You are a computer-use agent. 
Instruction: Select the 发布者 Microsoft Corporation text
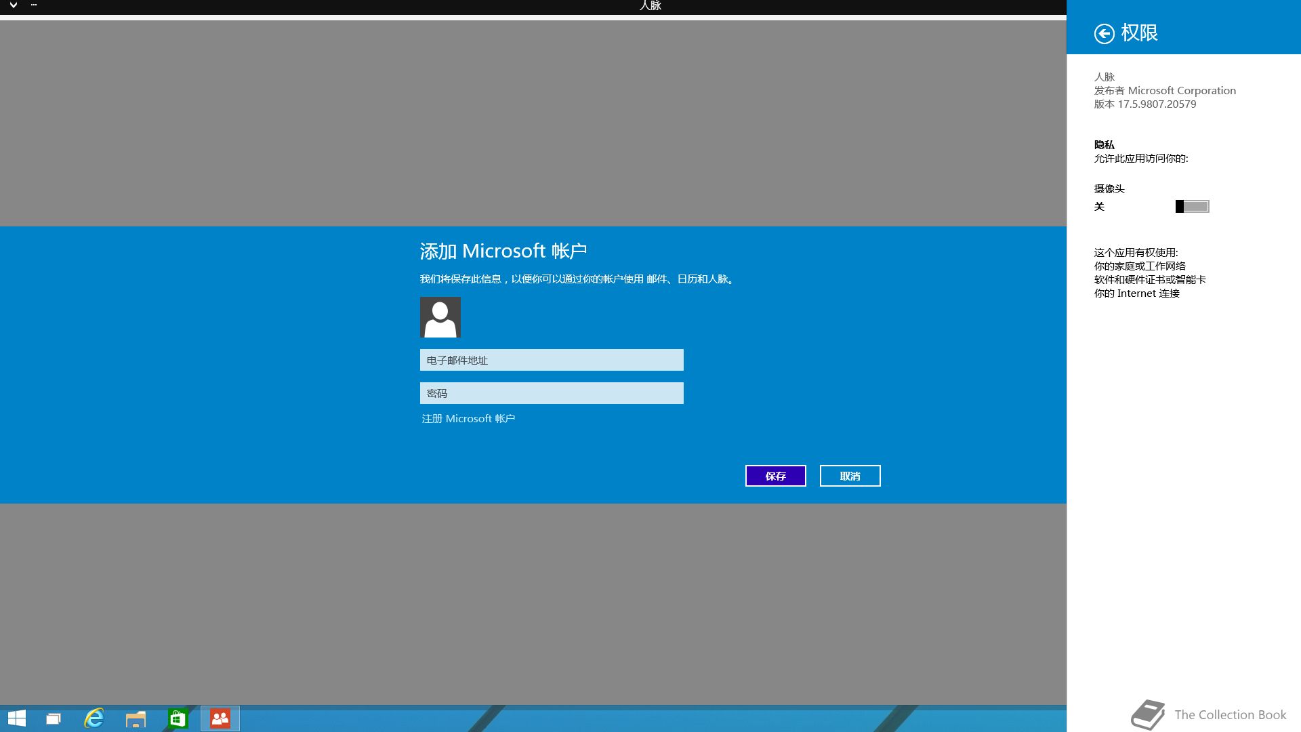click(1165, 91)
